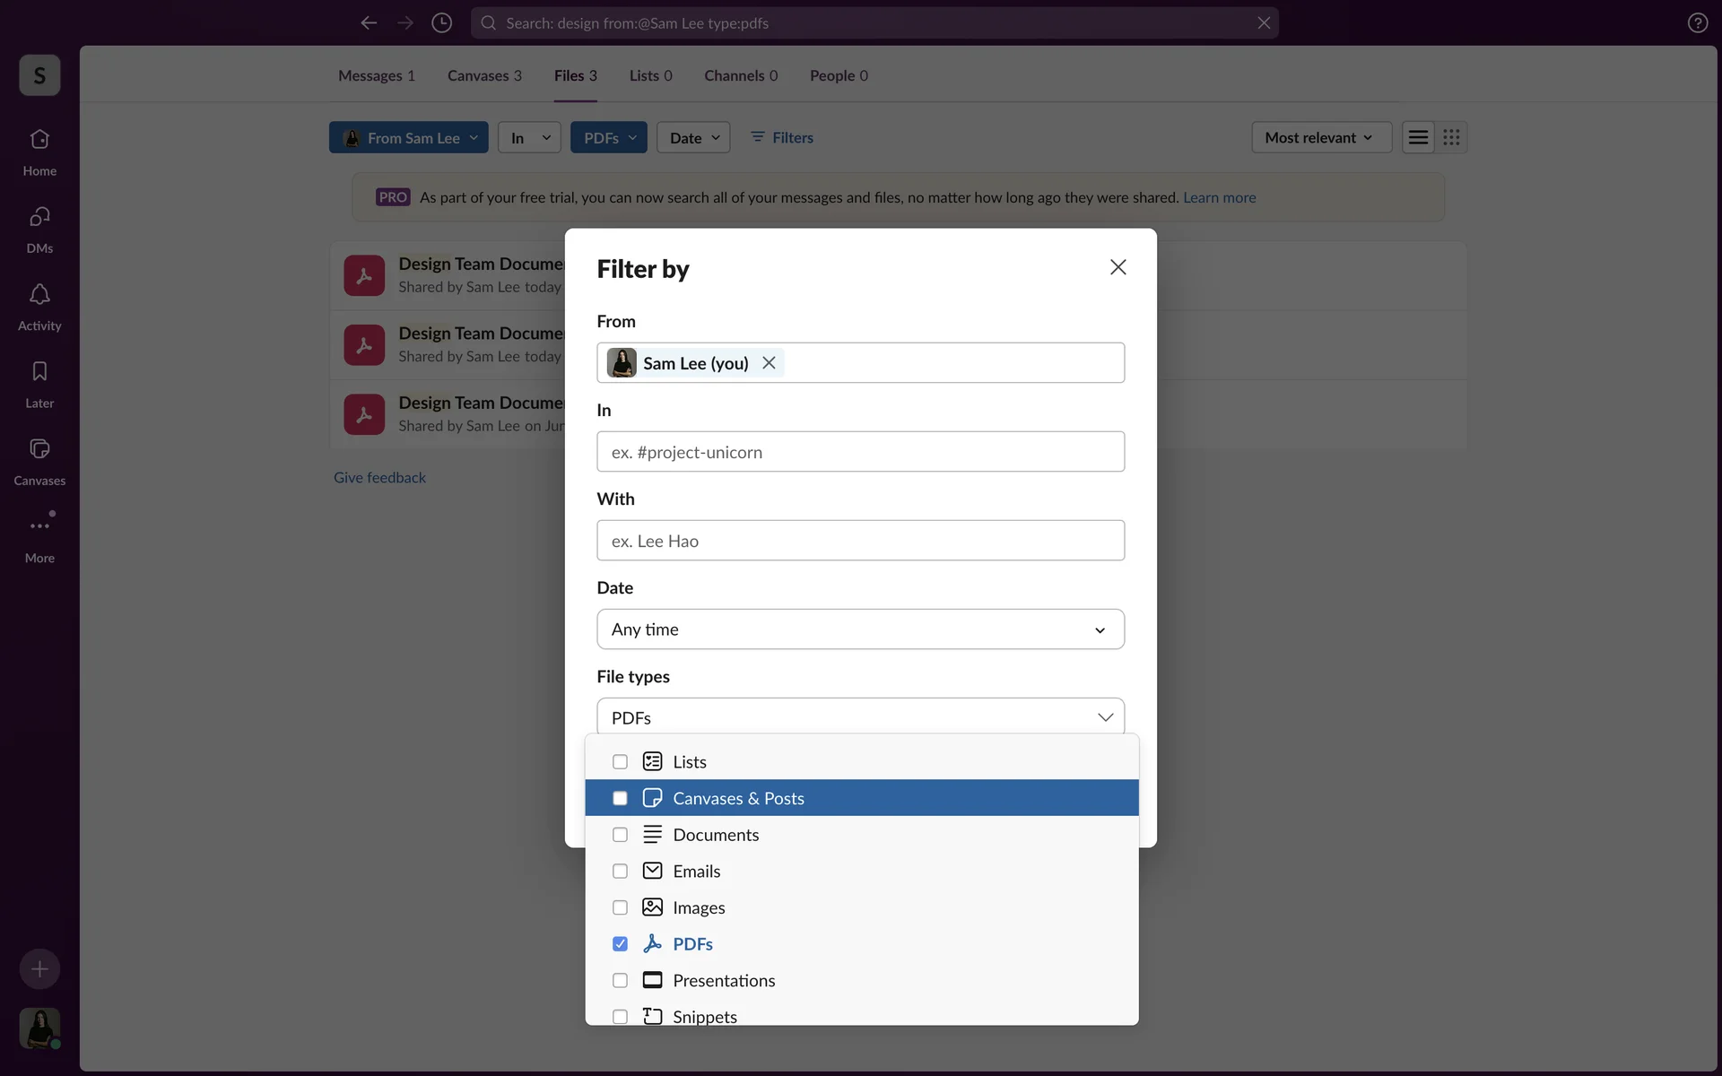
Task: Remove Sam Lee from the From field
Action: [769, 363]
